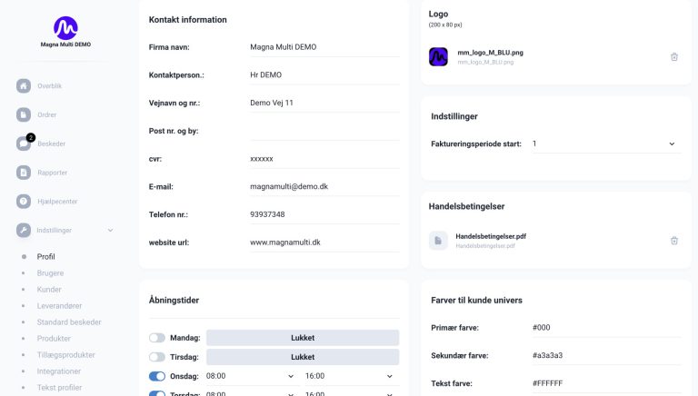Click the Kontaktperson input field
Viewport: 698px width, 396px height.
click(324, 75)
